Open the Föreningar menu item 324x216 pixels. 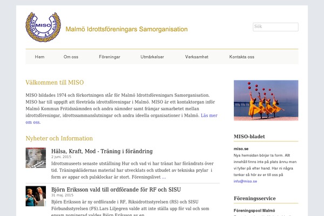coord(110,57)
